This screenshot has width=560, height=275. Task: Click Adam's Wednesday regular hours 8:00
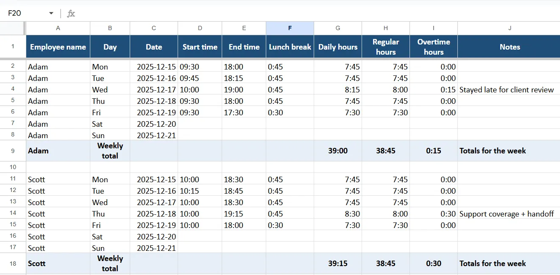click(386, 89)
